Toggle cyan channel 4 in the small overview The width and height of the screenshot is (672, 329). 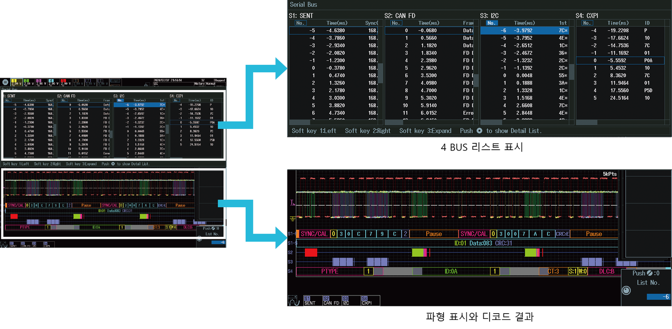coord(53,82)
